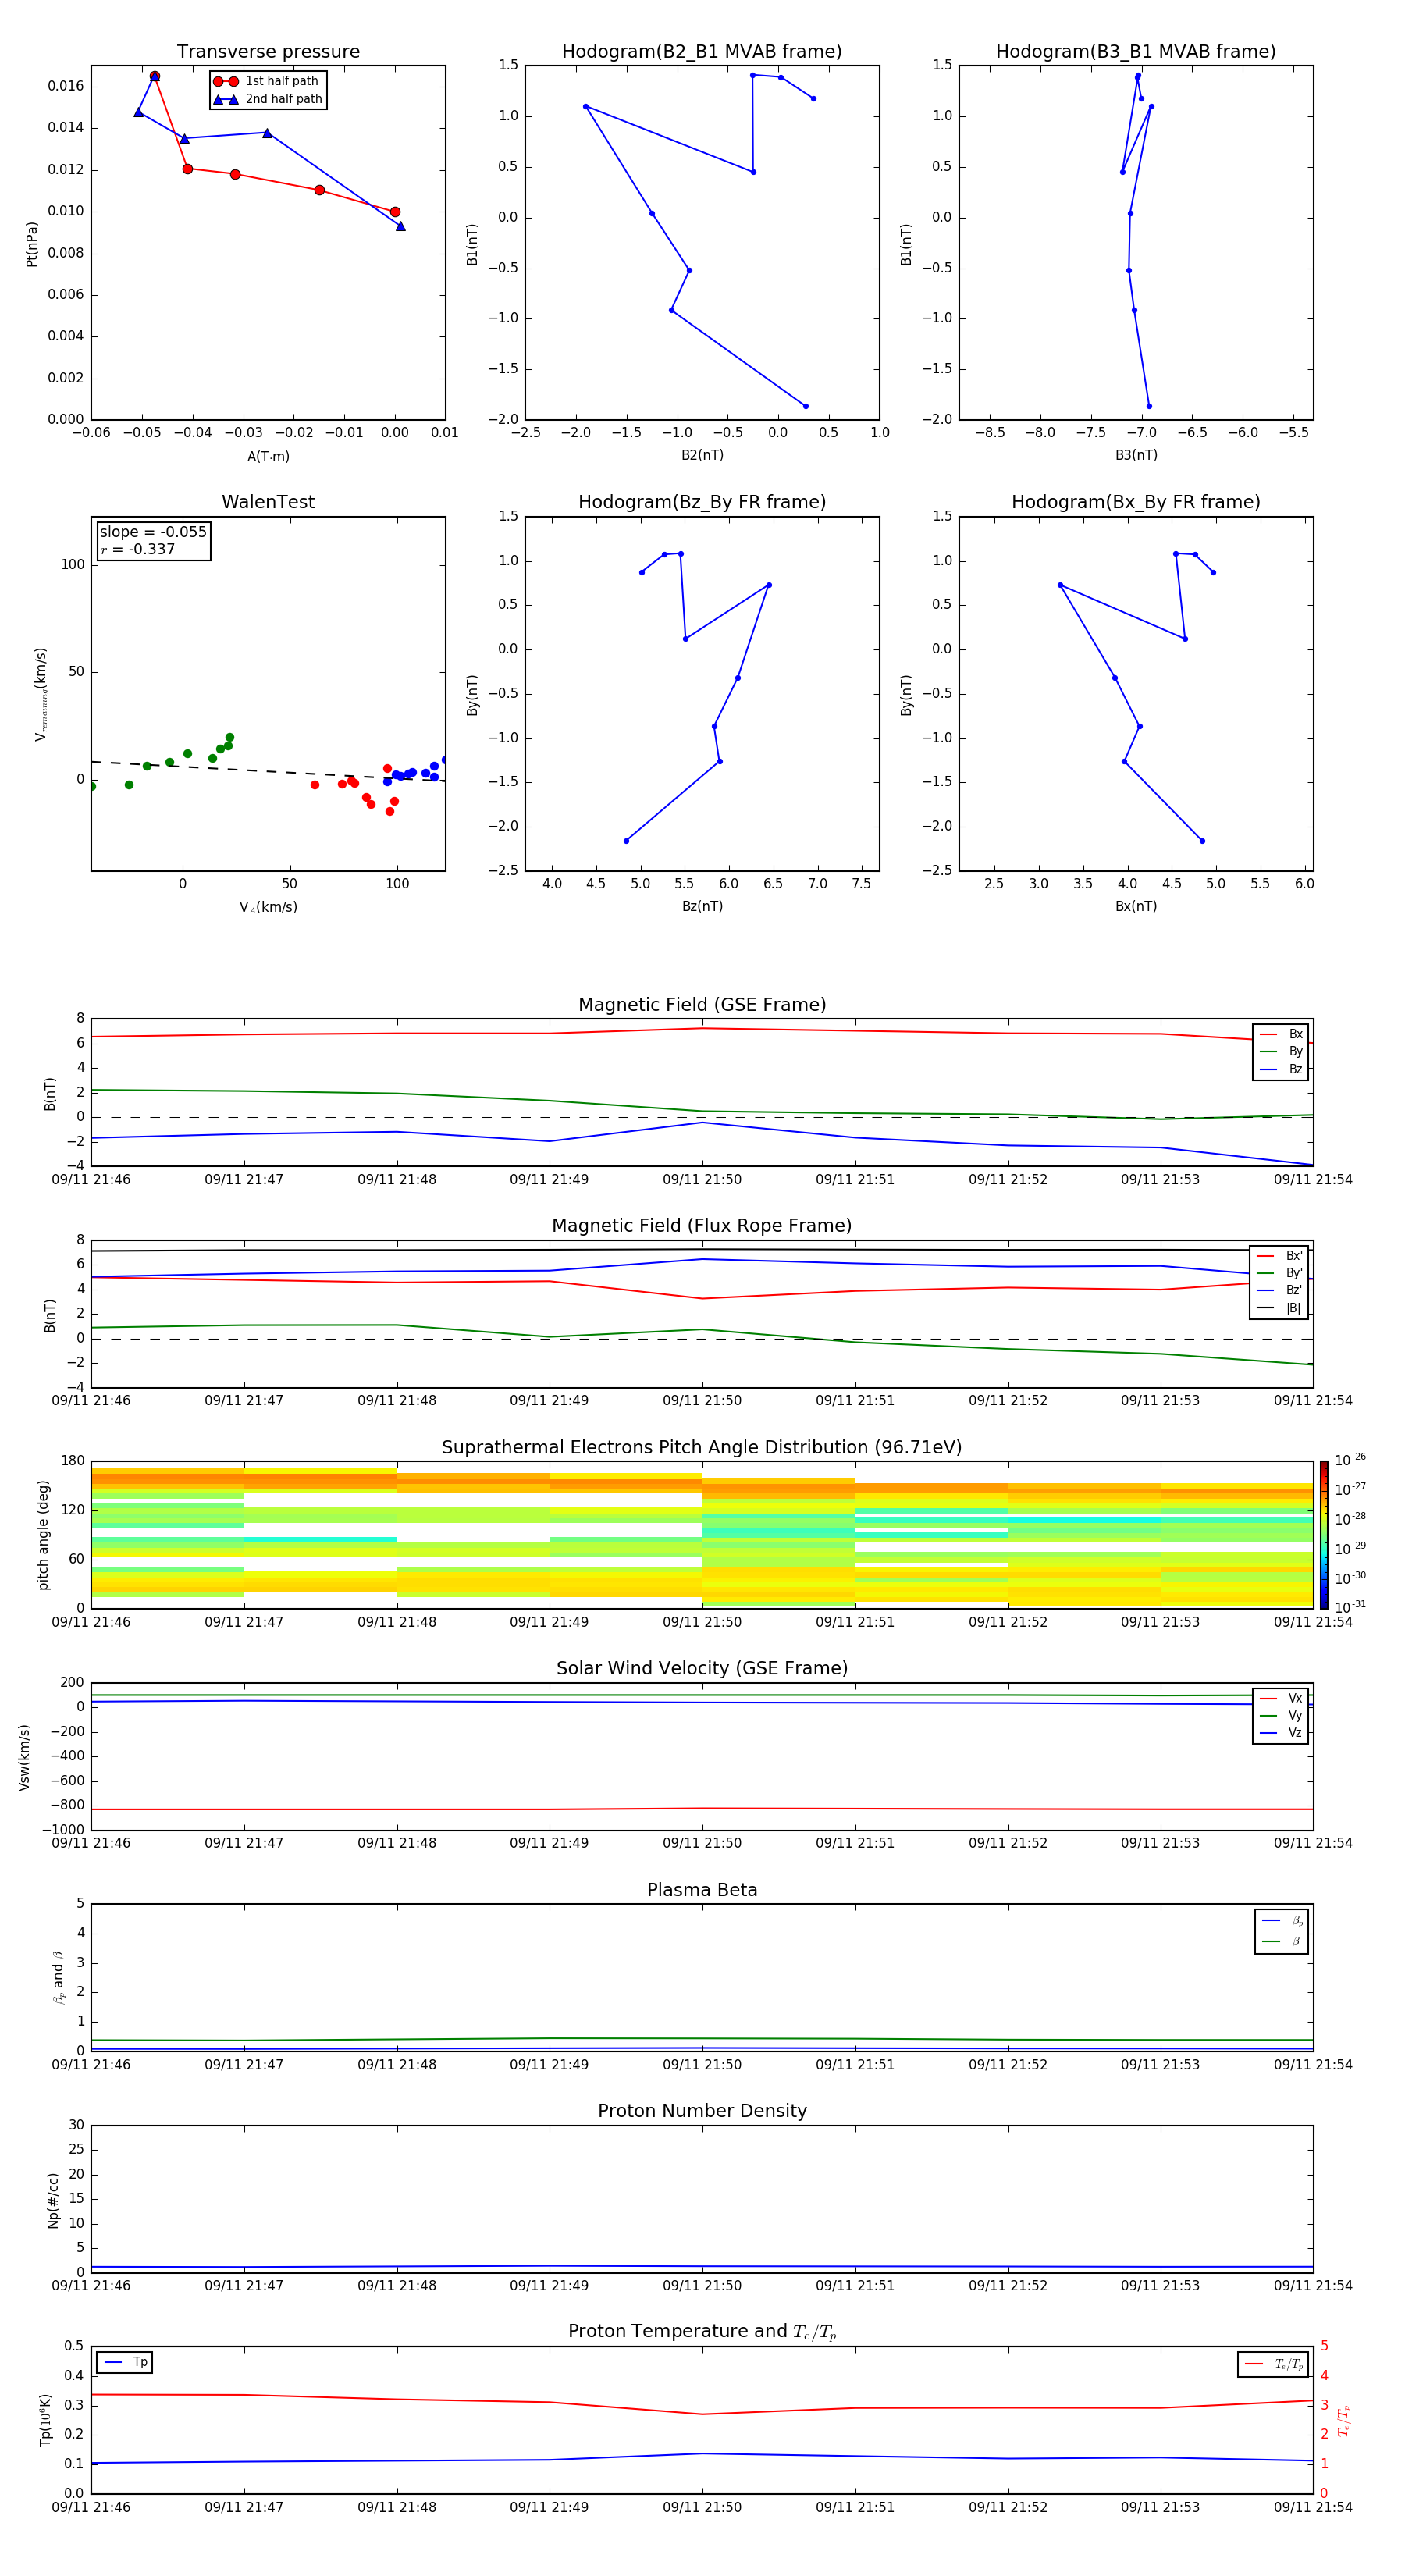Select the '1st half path' legend entry
Viewport: 1405px width, 2576px height.
click(x=267, y=81)
